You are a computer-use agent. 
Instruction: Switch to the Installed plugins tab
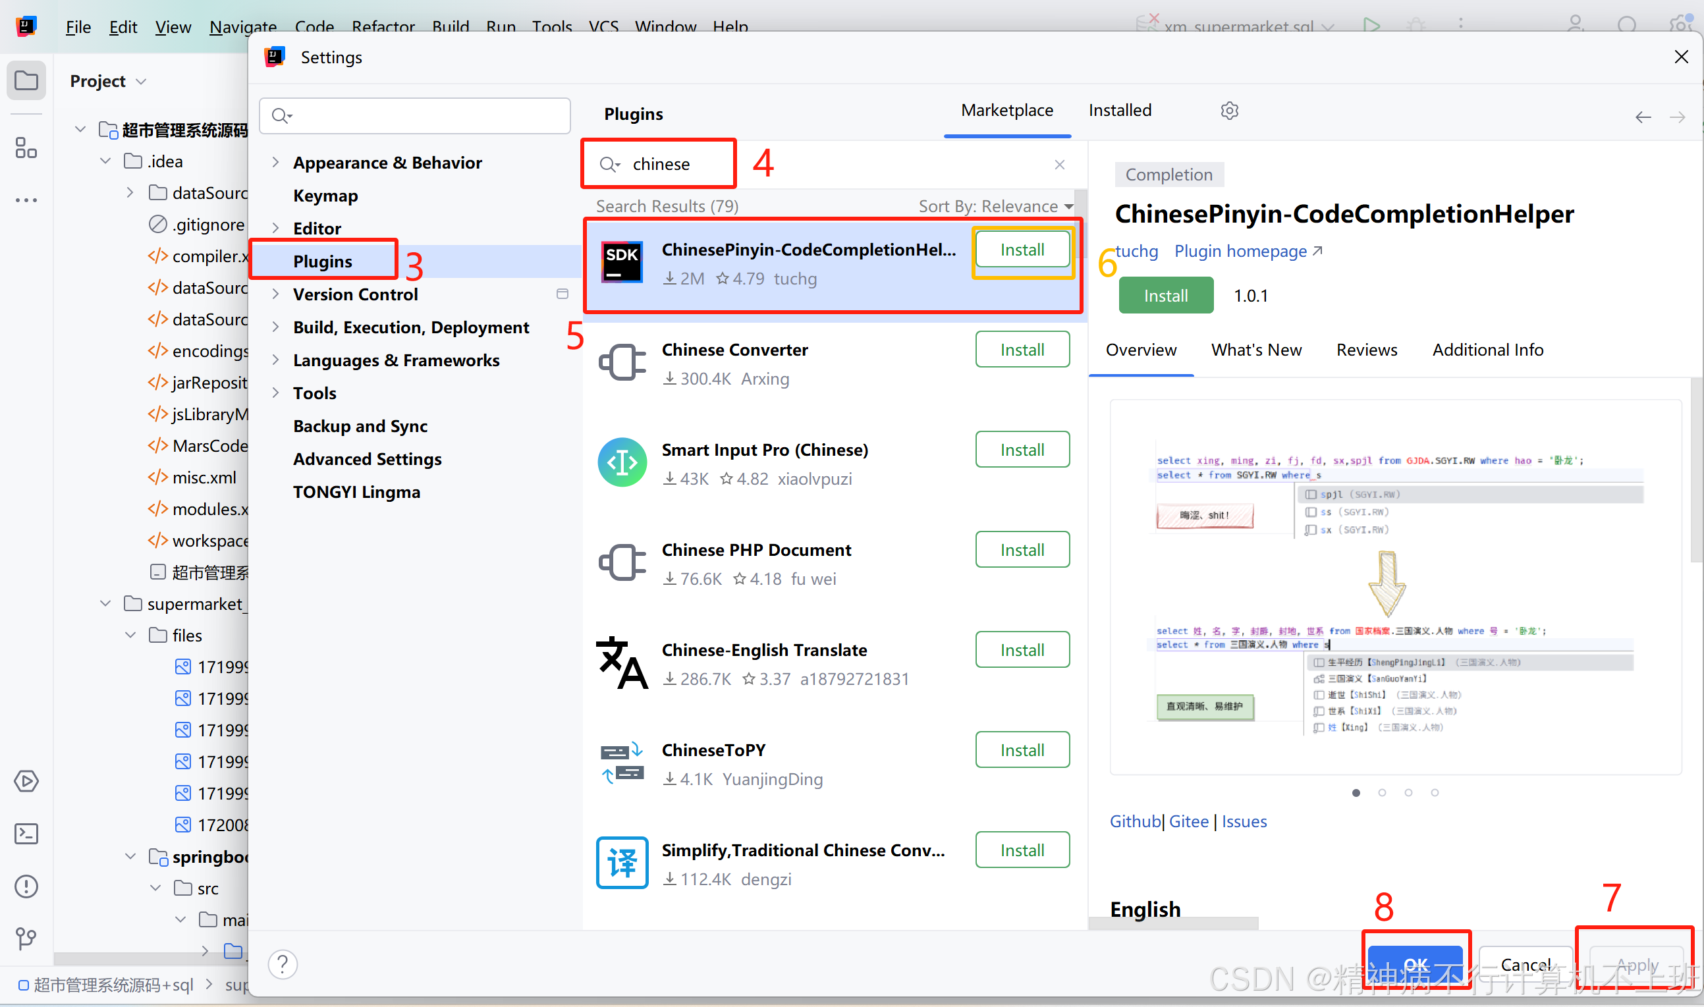coord(1119,111)
